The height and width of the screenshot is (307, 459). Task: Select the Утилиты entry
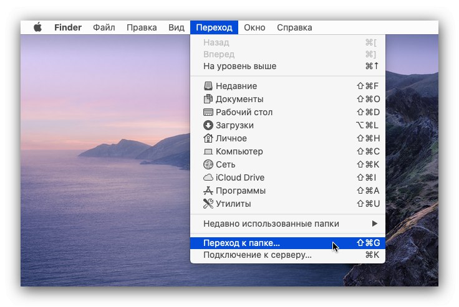coord(287,204)
